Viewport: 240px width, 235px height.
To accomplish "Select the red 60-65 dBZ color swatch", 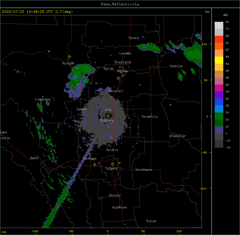I will [219, 39].
